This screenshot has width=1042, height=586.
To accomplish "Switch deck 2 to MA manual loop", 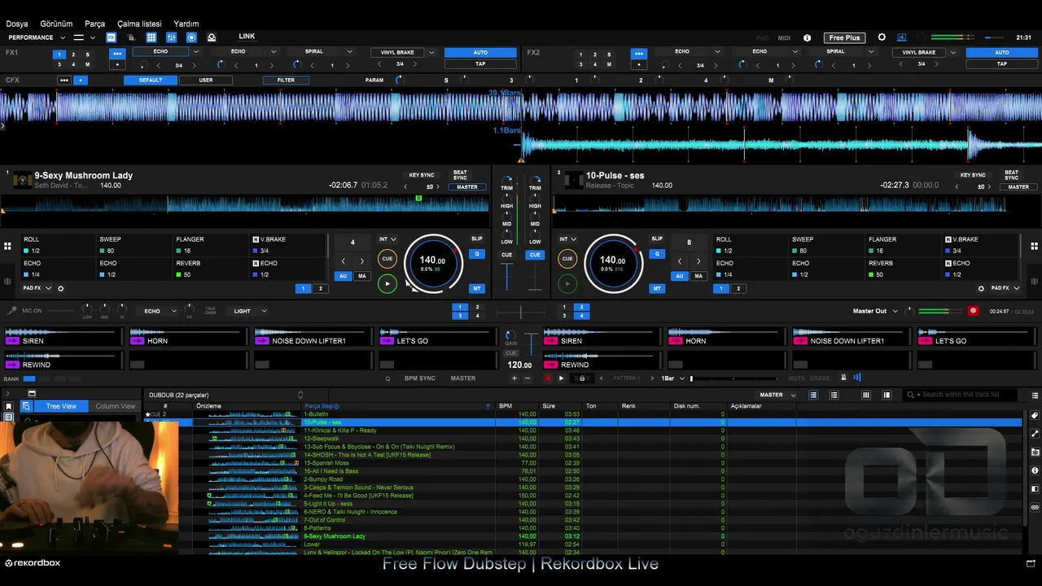I will pyautogui.click(x=698, y=276).
